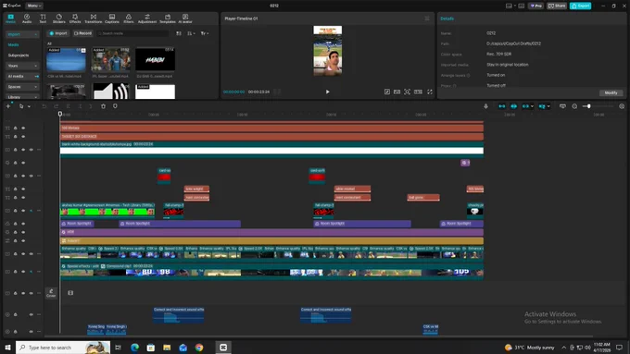Hide the blank white background track
The height and width of the screenshot is (354, 630).
23,150
